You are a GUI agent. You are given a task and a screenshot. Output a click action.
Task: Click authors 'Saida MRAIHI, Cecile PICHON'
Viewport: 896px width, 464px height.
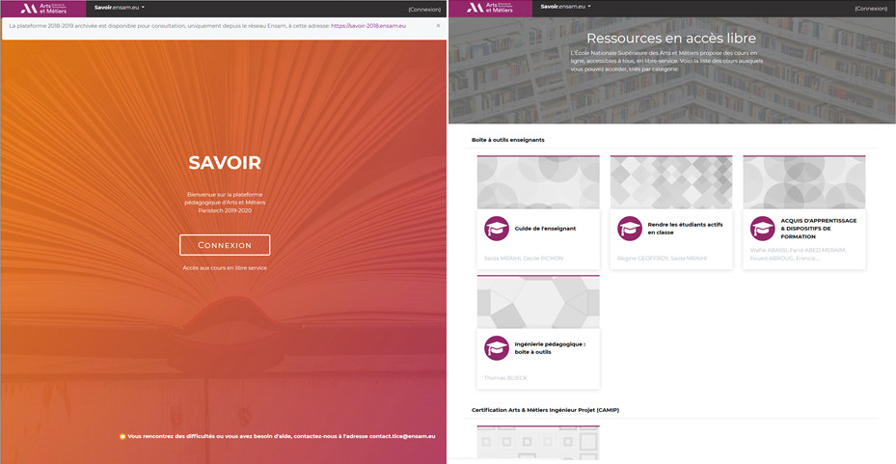click(x=524, y=259)
